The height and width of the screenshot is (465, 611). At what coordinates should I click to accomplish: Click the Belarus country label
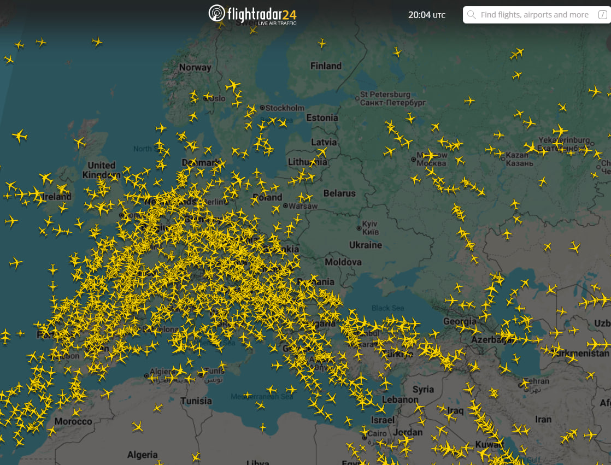pos(339,193)
